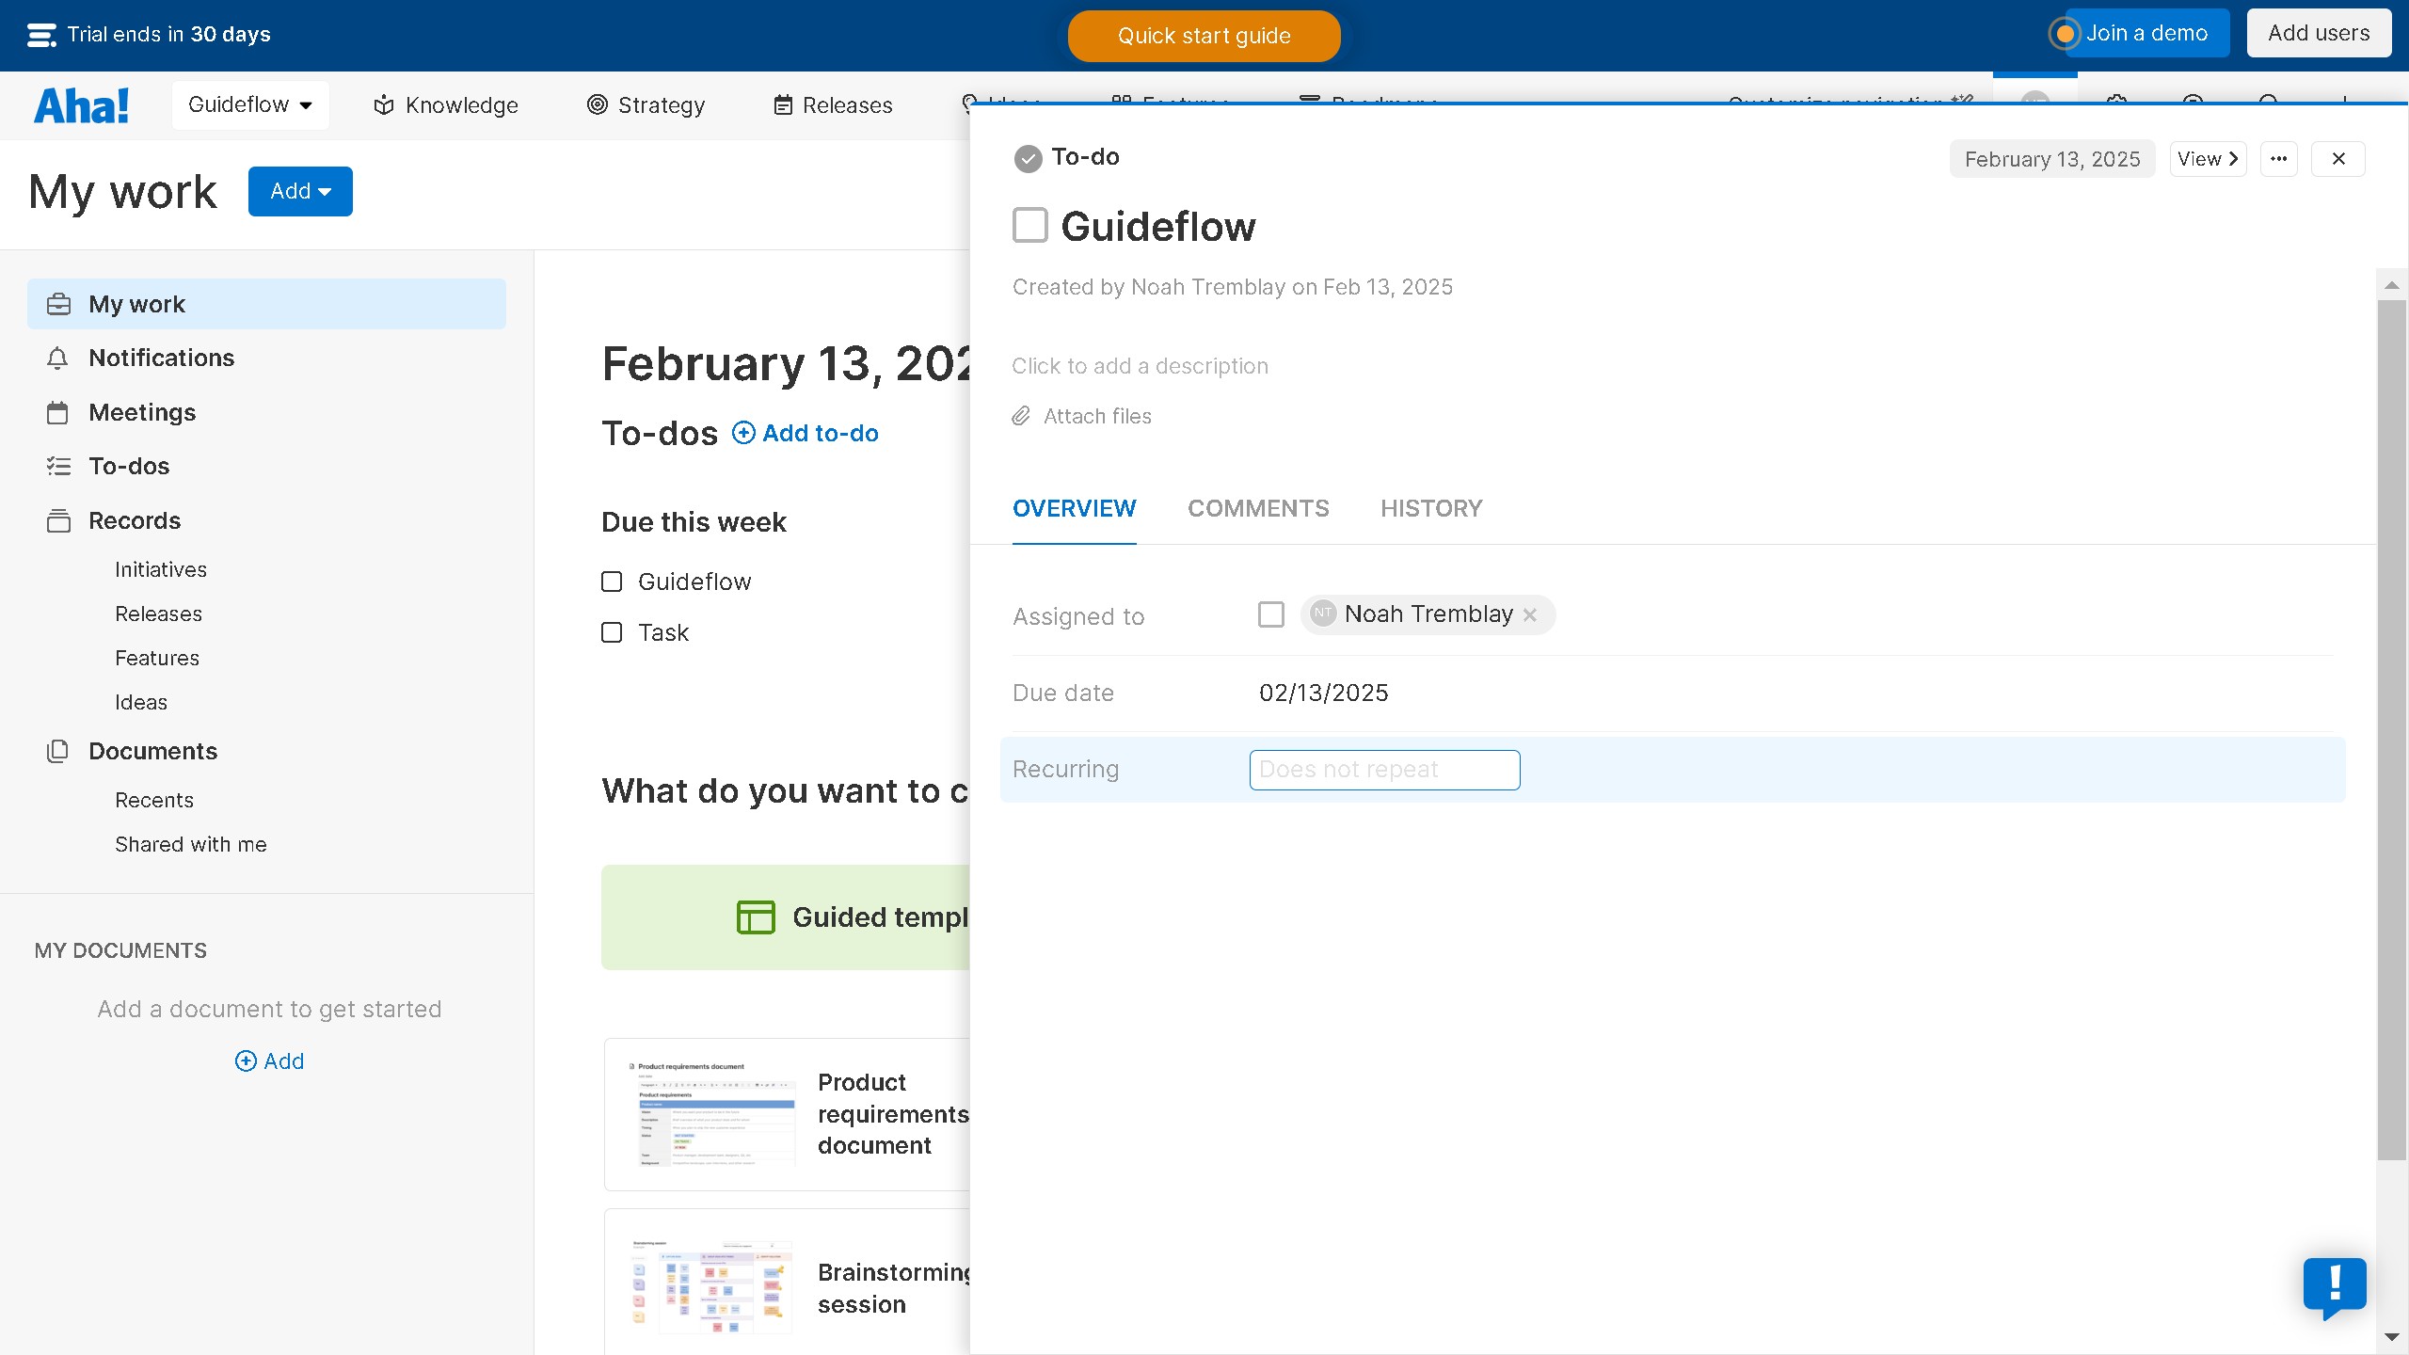This screenshot has height=1355, width=2409.
Task: Open the To-dos list in sidebar
Action: click(129, 467)
